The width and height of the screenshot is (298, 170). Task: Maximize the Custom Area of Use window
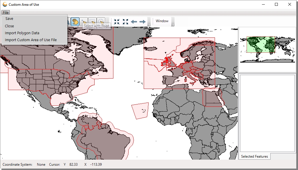pyautogui.click(x=276, y=4)
